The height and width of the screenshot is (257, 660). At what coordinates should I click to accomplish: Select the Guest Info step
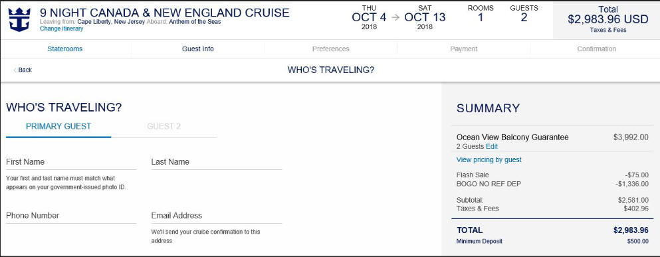pos(198,48)
